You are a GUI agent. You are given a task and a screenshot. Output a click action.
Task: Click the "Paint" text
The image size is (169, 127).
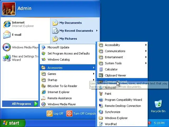(x=108, y=94)
